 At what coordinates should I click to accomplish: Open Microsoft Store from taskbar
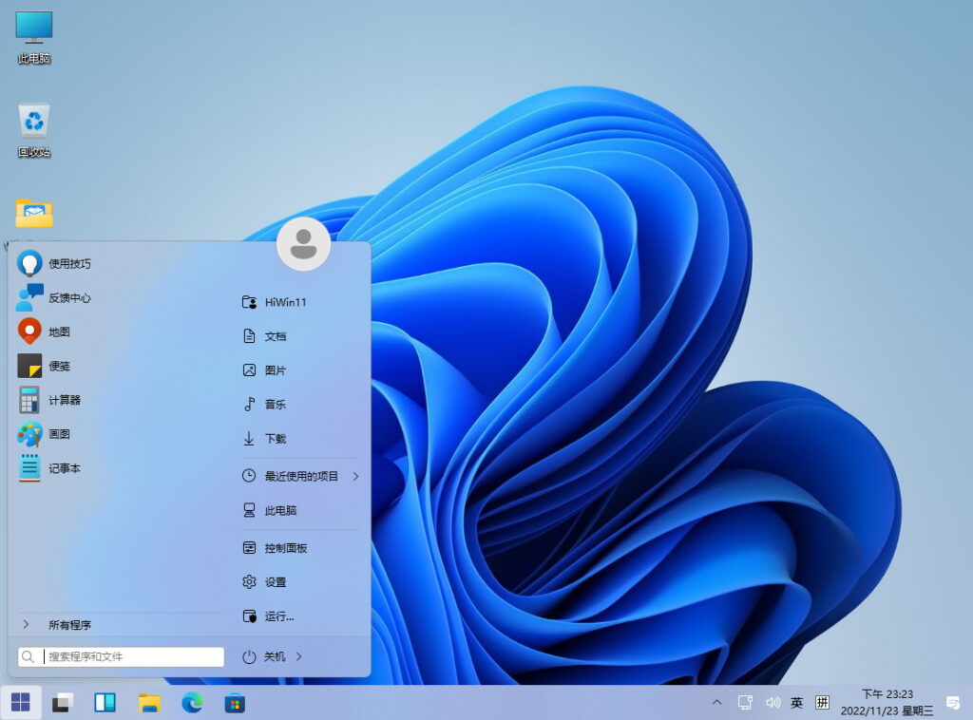[236, 703]
